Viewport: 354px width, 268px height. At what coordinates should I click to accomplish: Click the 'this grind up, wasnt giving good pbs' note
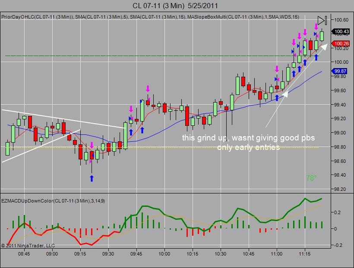pos(248,138)
